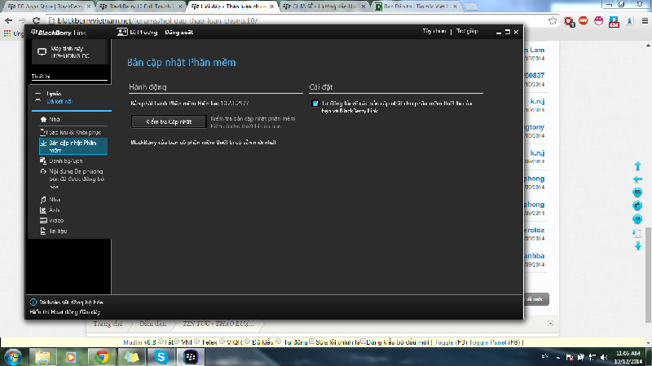652x366 pixels.
Task: Open the gtony user link on forum
Action: pos(535,127)
